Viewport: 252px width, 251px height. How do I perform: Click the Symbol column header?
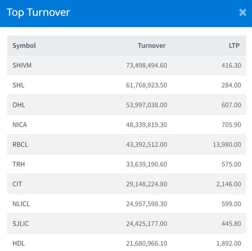(24, 46)
